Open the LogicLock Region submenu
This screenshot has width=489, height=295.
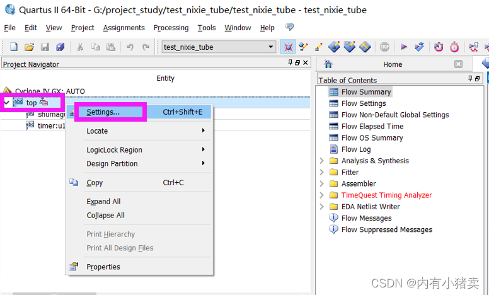pyautogui.click(x=139, y=149)
